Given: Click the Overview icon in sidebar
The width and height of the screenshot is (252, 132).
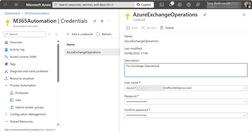Looking at the screenshot, I should (6, 42).
